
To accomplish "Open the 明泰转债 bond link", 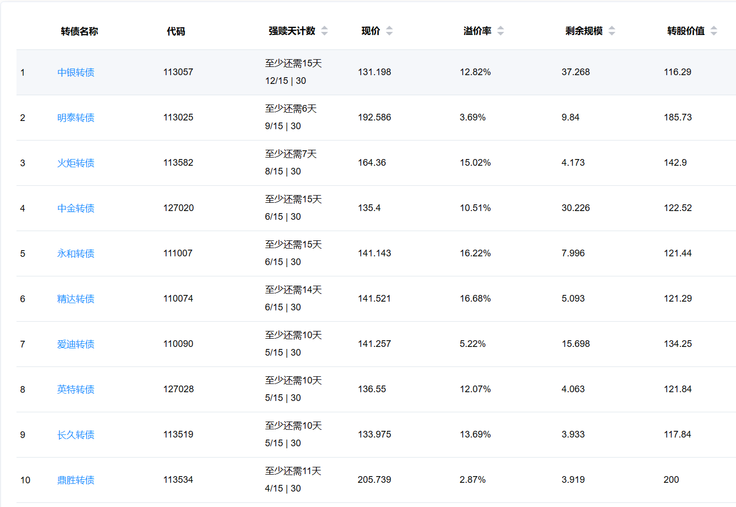I will coord(76,118).
